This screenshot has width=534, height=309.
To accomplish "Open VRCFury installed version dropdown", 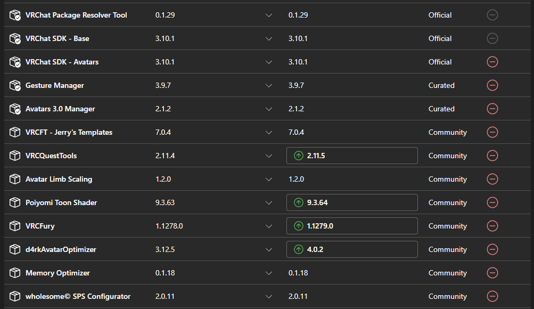I will pos(269,226).
